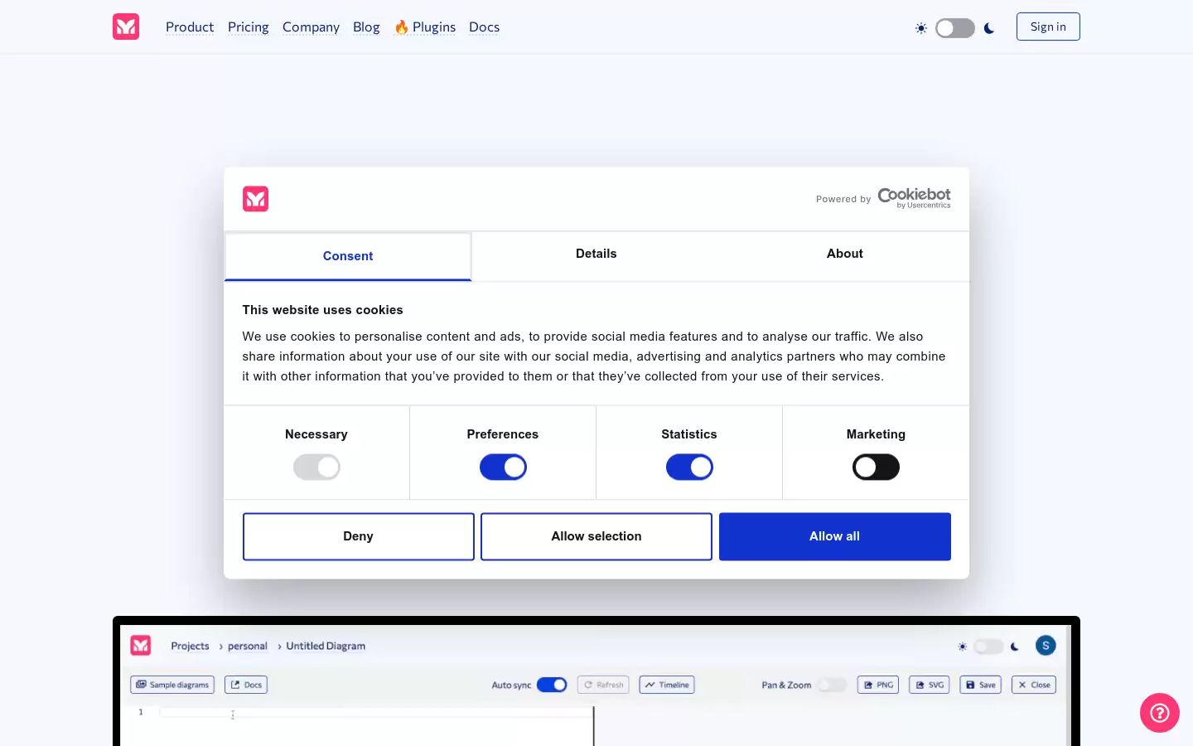Open the pink help question-mark button

(x=1159, y=713)
